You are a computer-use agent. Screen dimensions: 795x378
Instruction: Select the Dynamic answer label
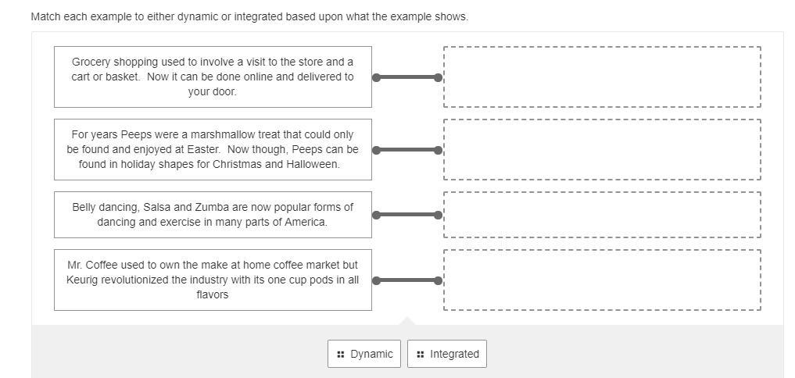click(x=371, y=354)
